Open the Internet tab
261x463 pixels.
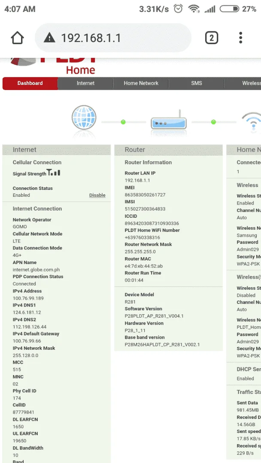pos(85,83)
